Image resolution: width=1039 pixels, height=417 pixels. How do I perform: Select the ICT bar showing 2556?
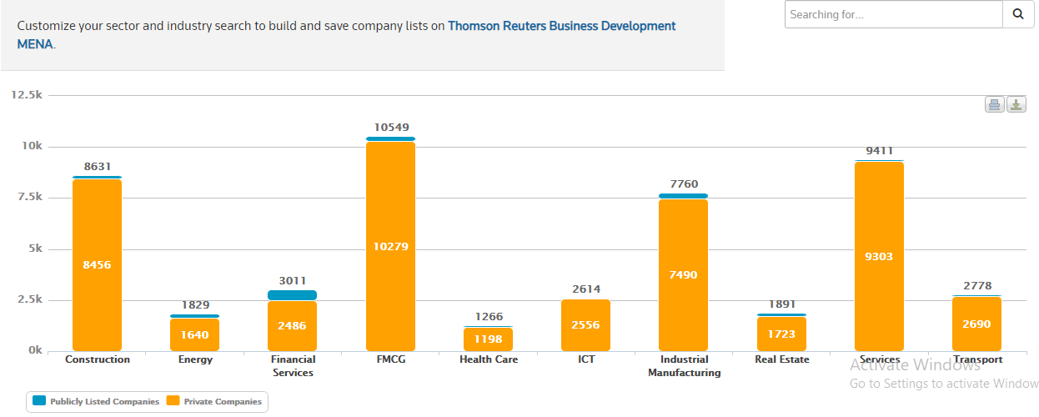pyautogui.click(x=585, y=325)
